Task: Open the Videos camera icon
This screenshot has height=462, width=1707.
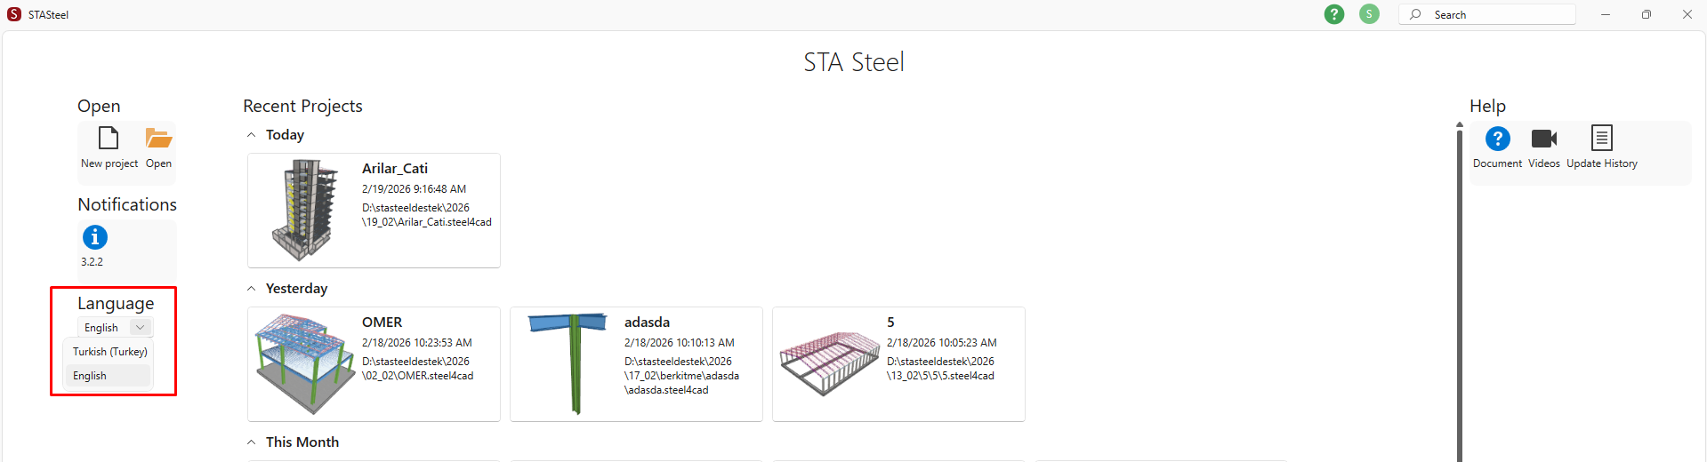Action: [1543, 139]
